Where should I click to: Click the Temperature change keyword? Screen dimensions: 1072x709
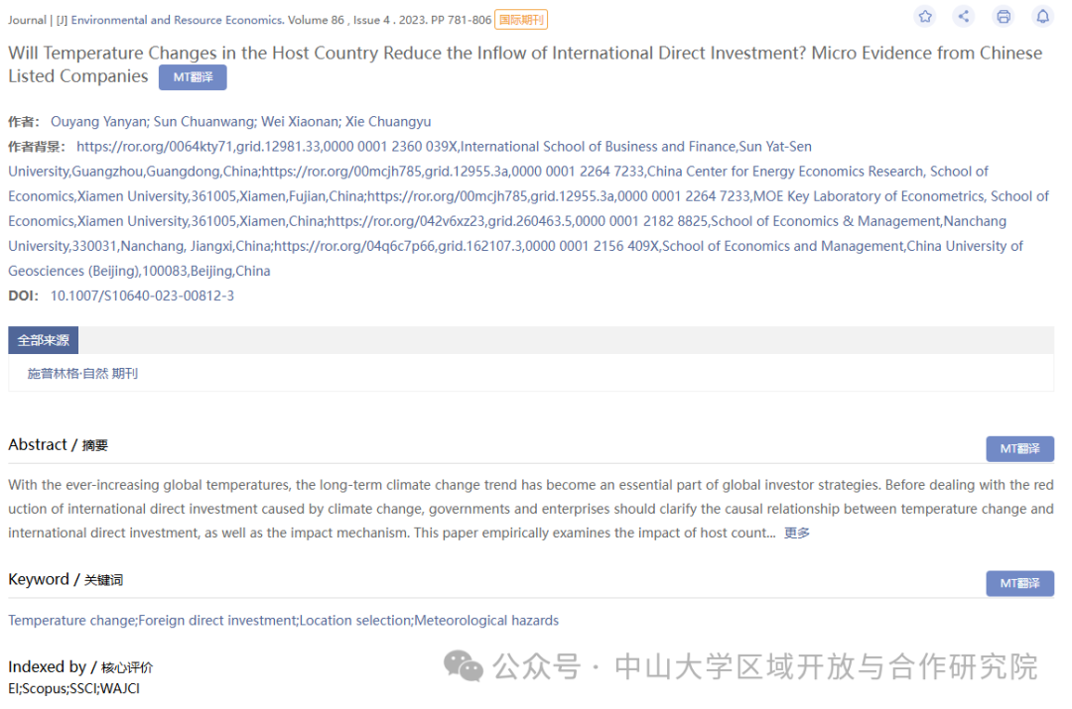71,620
